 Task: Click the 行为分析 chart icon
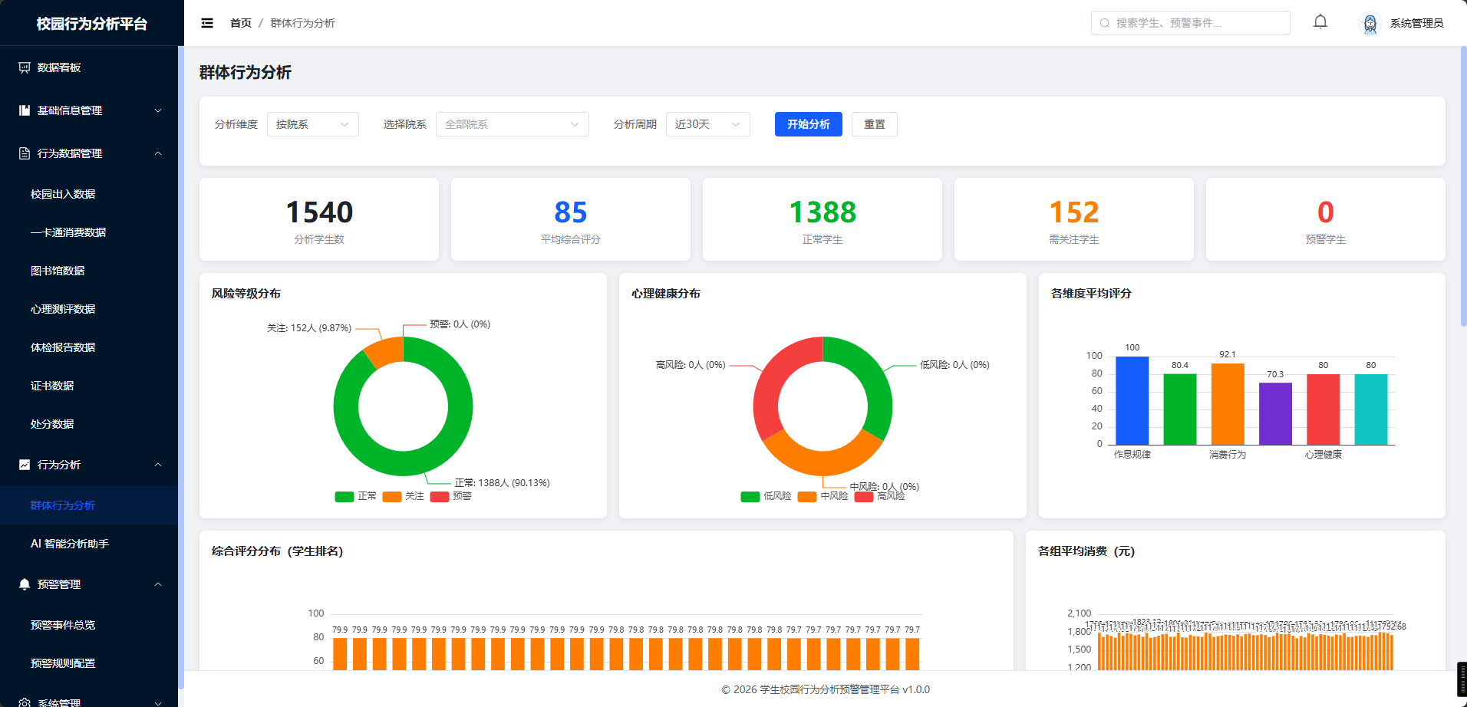click(x=25, y=465)
